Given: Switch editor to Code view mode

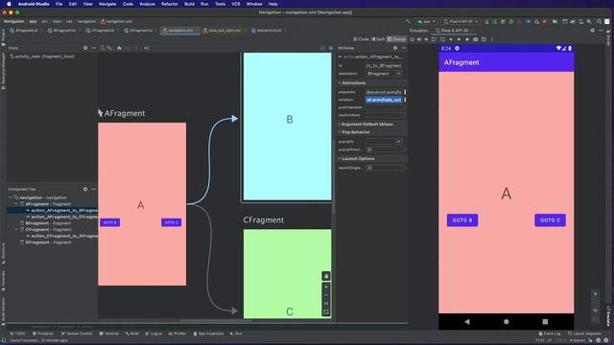Looking at the screenshot, I should point(361,39).
